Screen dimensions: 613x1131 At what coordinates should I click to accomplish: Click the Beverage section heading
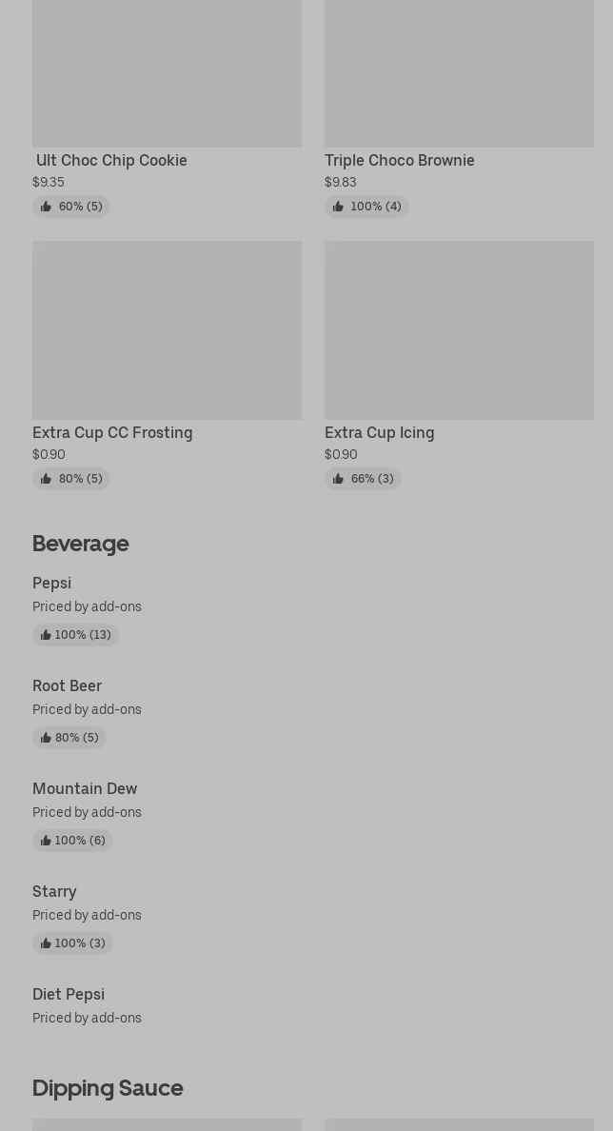80,544
